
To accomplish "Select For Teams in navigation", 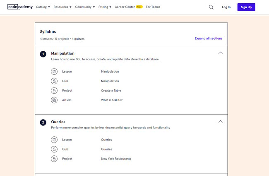I will (x=153, y=7).
